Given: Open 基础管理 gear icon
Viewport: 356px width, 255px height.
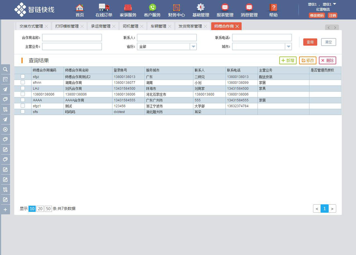Looking at the screenshot, I should [201, 8].
